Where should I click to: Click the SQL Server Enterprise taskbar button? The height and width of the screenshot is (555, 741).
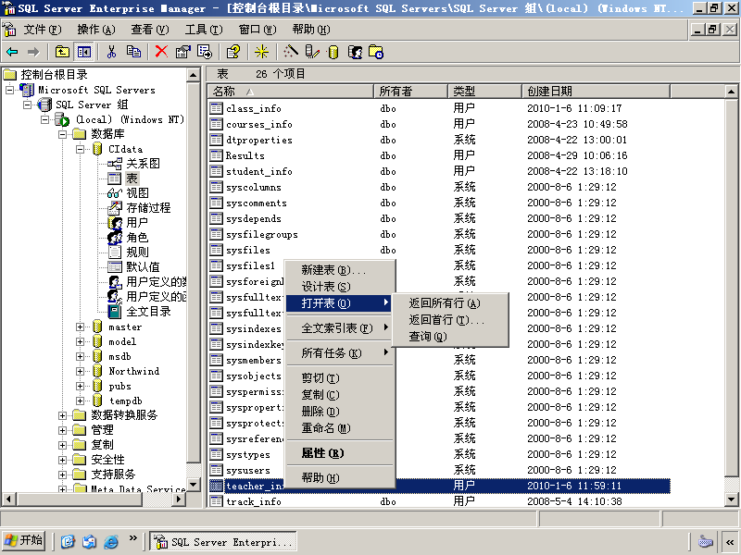coord(223,541)
